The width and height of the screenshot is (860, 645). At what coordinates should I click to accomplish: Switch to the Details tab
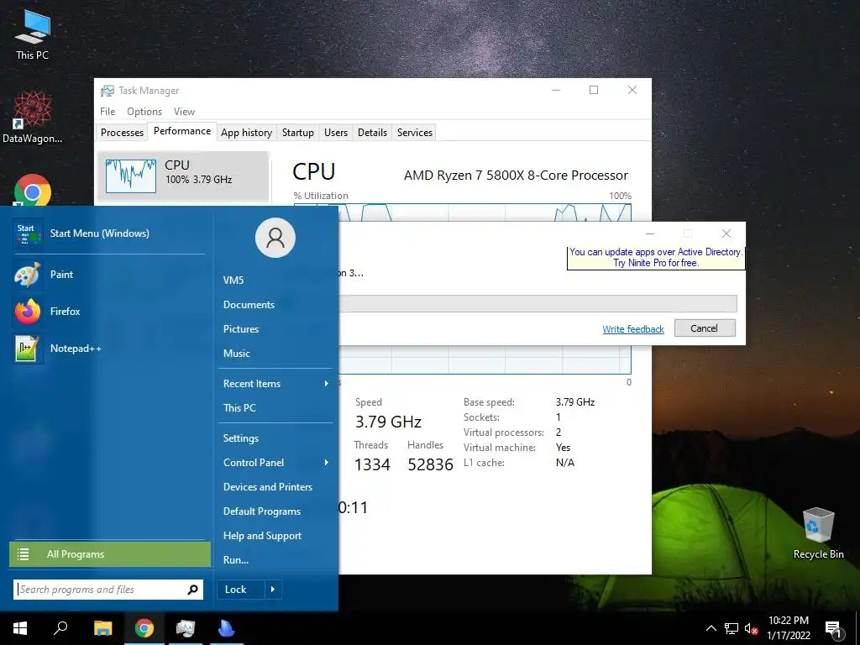pos(372,133)
